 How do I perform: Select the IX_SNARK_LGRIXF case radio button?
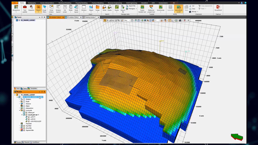tap(19, 20)
